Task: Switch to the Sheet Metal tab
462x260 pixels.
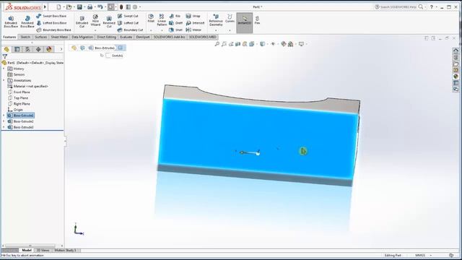Action: (59, 37)
